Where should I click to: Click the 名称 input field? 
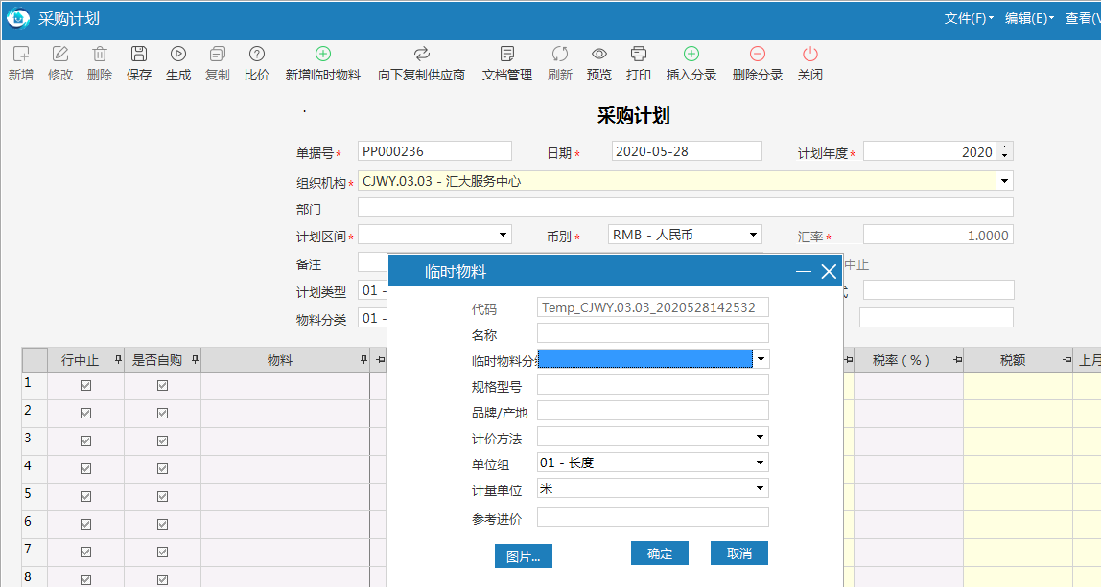point(653,333)
